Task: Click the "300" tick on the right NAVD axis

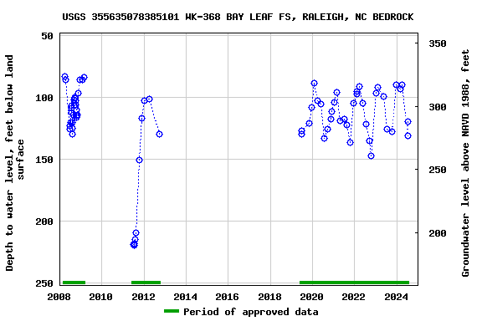Action: tap(438, 107)
